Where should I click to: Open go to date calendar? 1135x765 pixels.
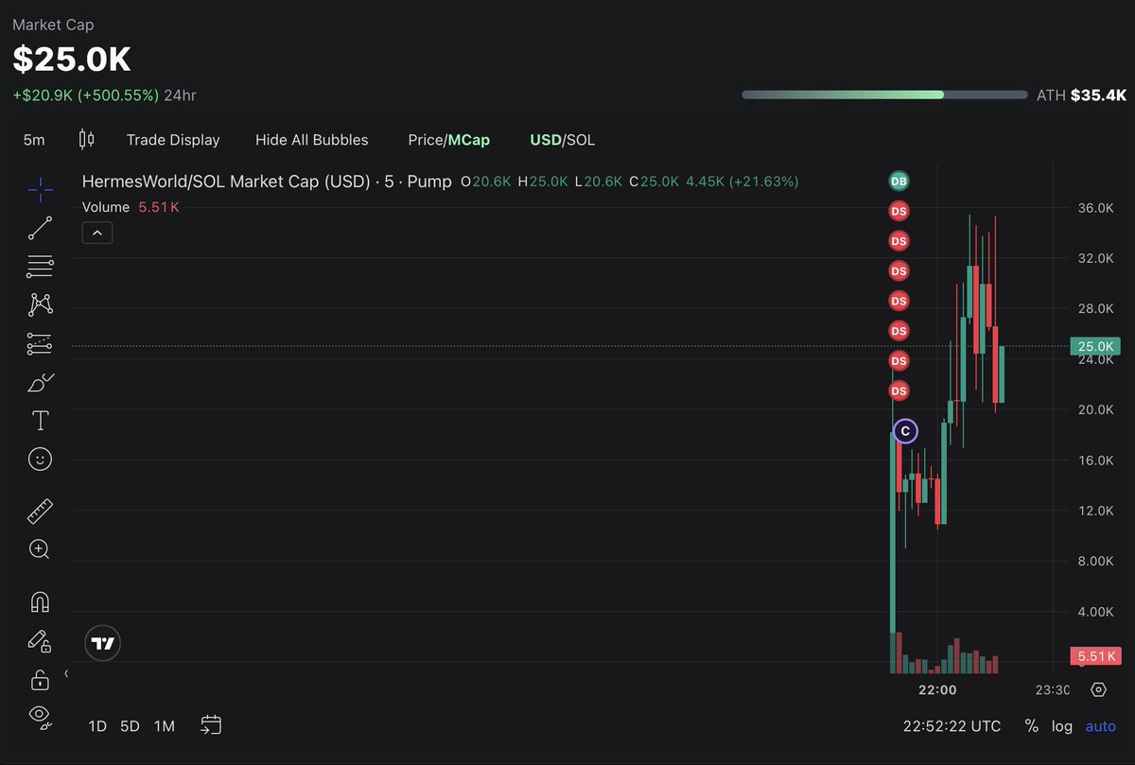point(211,725)
